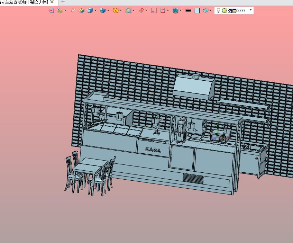Click the red crosshair target icon
Viewport: 293px width, 243px height.
pos(141,10)
